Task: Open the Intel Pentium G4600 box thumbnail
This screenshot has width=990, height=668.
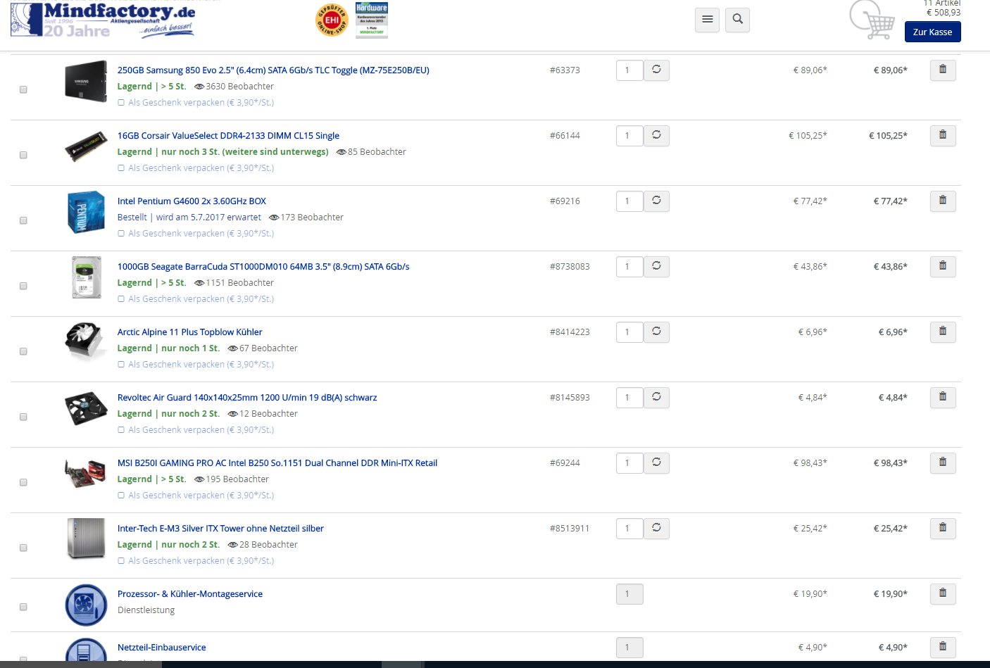Action: tap(86, 212)
